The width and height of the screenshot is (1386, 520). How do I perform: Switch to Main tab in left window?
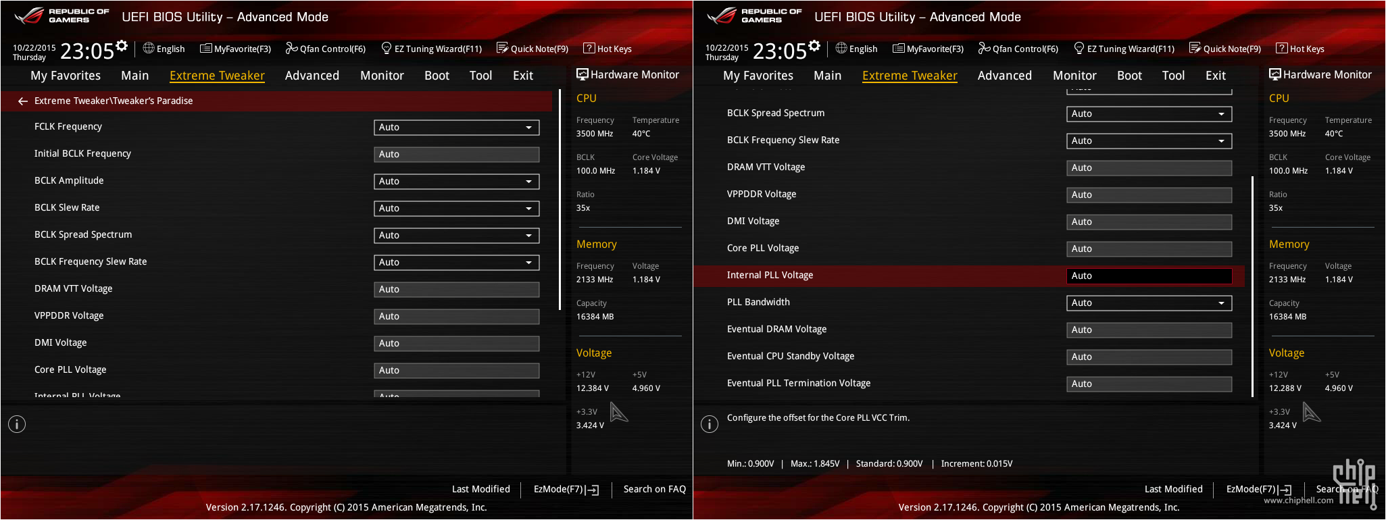point(135,76)
